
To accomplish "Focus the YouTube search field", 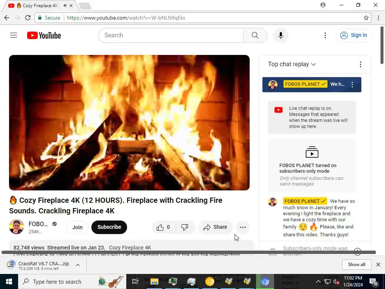I will pyautogui.click(x=171, y=35).
